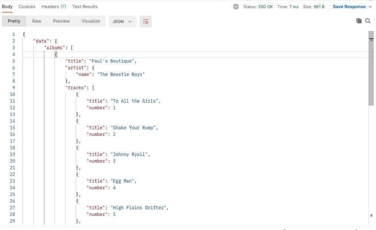Toggle the wrap lines icon
The width and height of the screenshot is (376, 230).
tap(146, 21)
